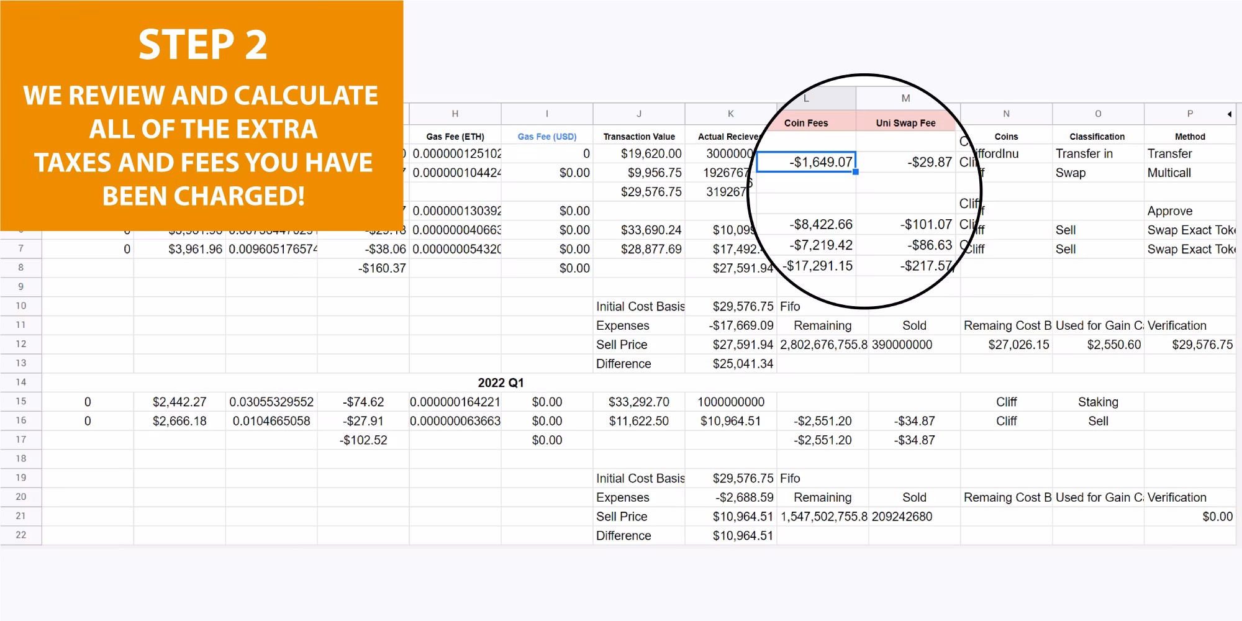The width and height of the screenshot is (1242, 621).
Task: Click the Staking classification cell
Action: pyautogui.click(x=1098, y=402)
